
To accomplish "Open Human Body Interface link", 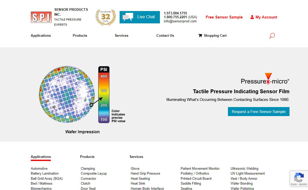I will [x=147, y=188].
